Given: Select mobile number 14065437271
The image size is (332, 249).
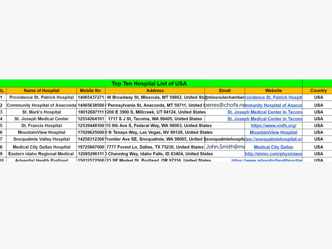Looking at the screenshot, I should pos(91,97).
